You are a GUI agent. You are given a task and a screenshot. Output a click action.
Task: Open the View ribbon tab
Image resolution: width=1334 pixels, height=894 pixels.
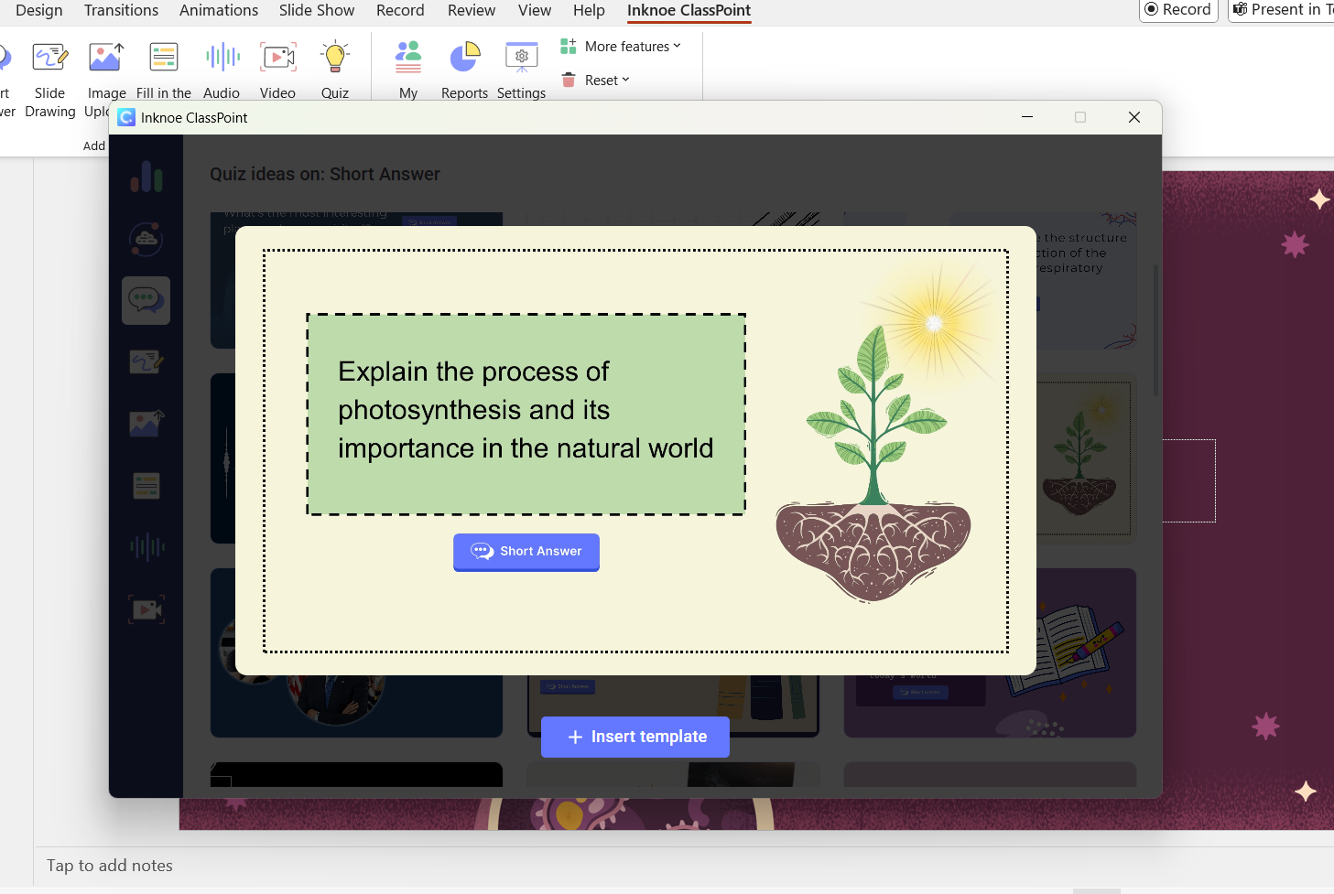[x=535, y=10]
